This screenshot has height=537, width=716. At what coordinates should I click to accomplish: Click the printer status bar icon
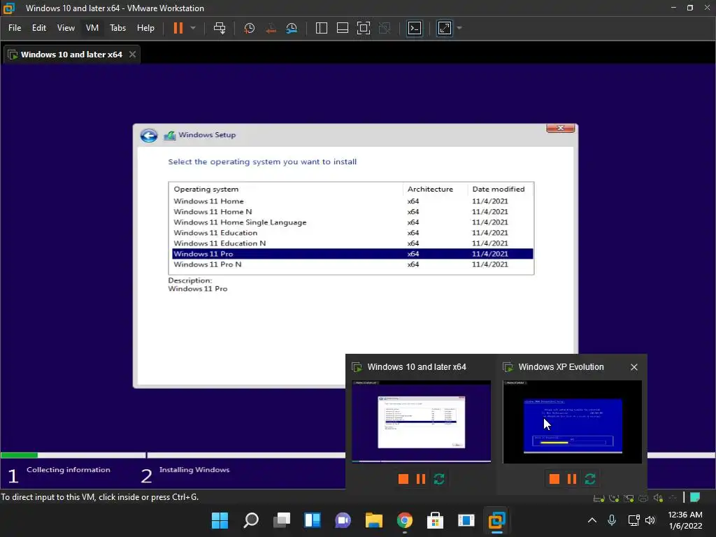pyautogui.click(x=643, y=498)
